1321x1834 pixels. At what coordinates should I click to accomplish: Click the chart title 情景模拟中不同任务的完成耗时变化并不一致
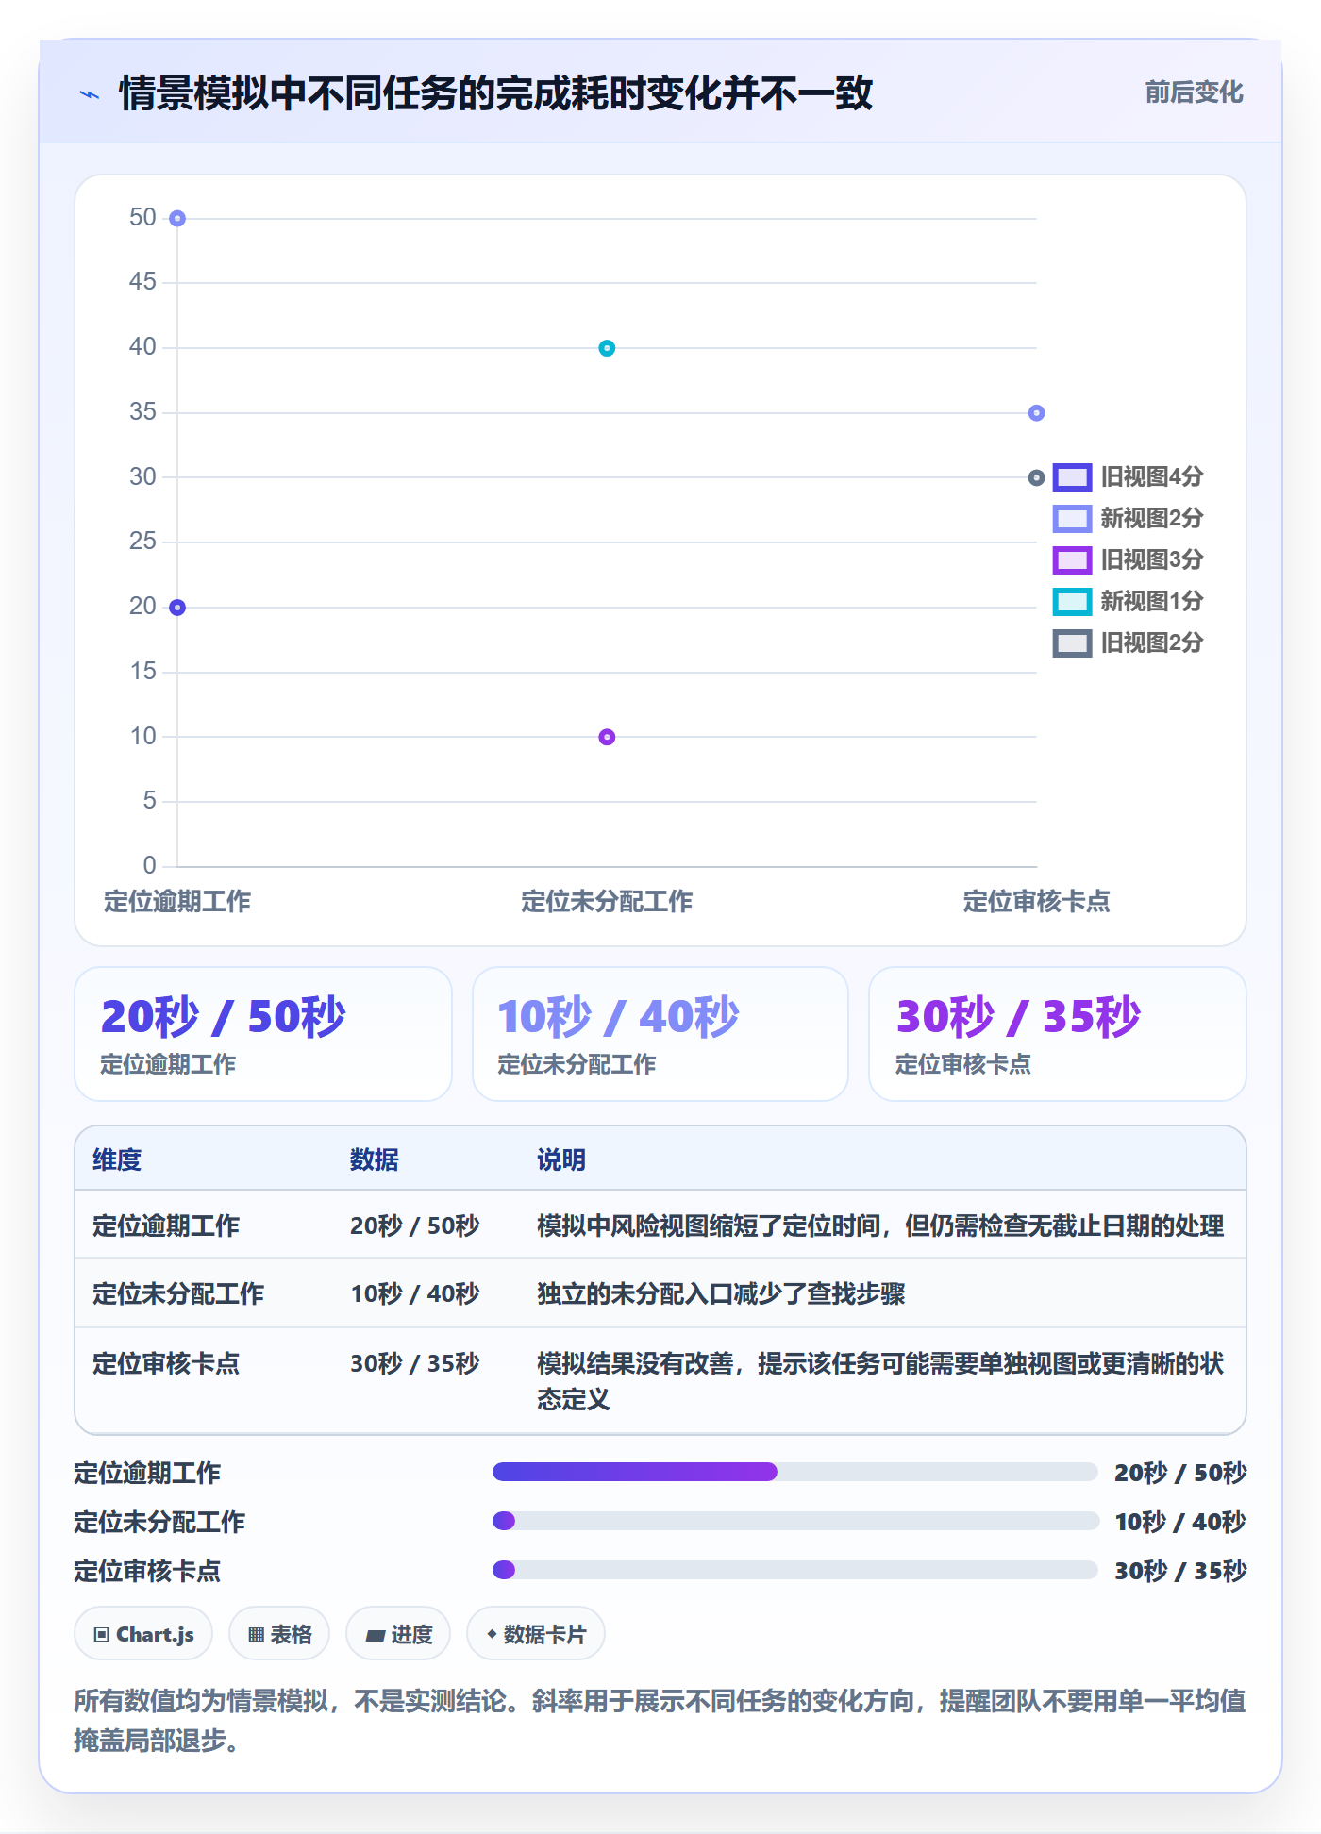(496, 93)
